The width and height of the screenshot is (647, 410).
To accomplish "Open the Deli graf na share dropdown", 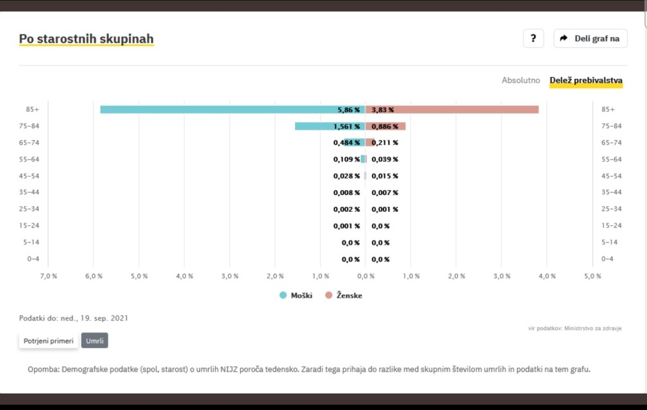I will click(x=590, y=38).
